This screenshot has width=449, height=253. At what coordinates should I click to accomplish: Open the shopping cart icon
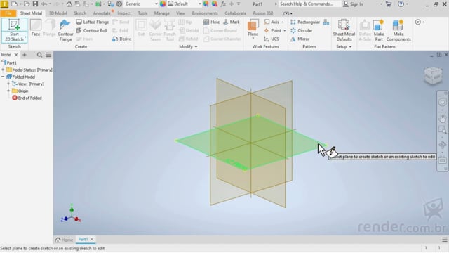[388, 4]
